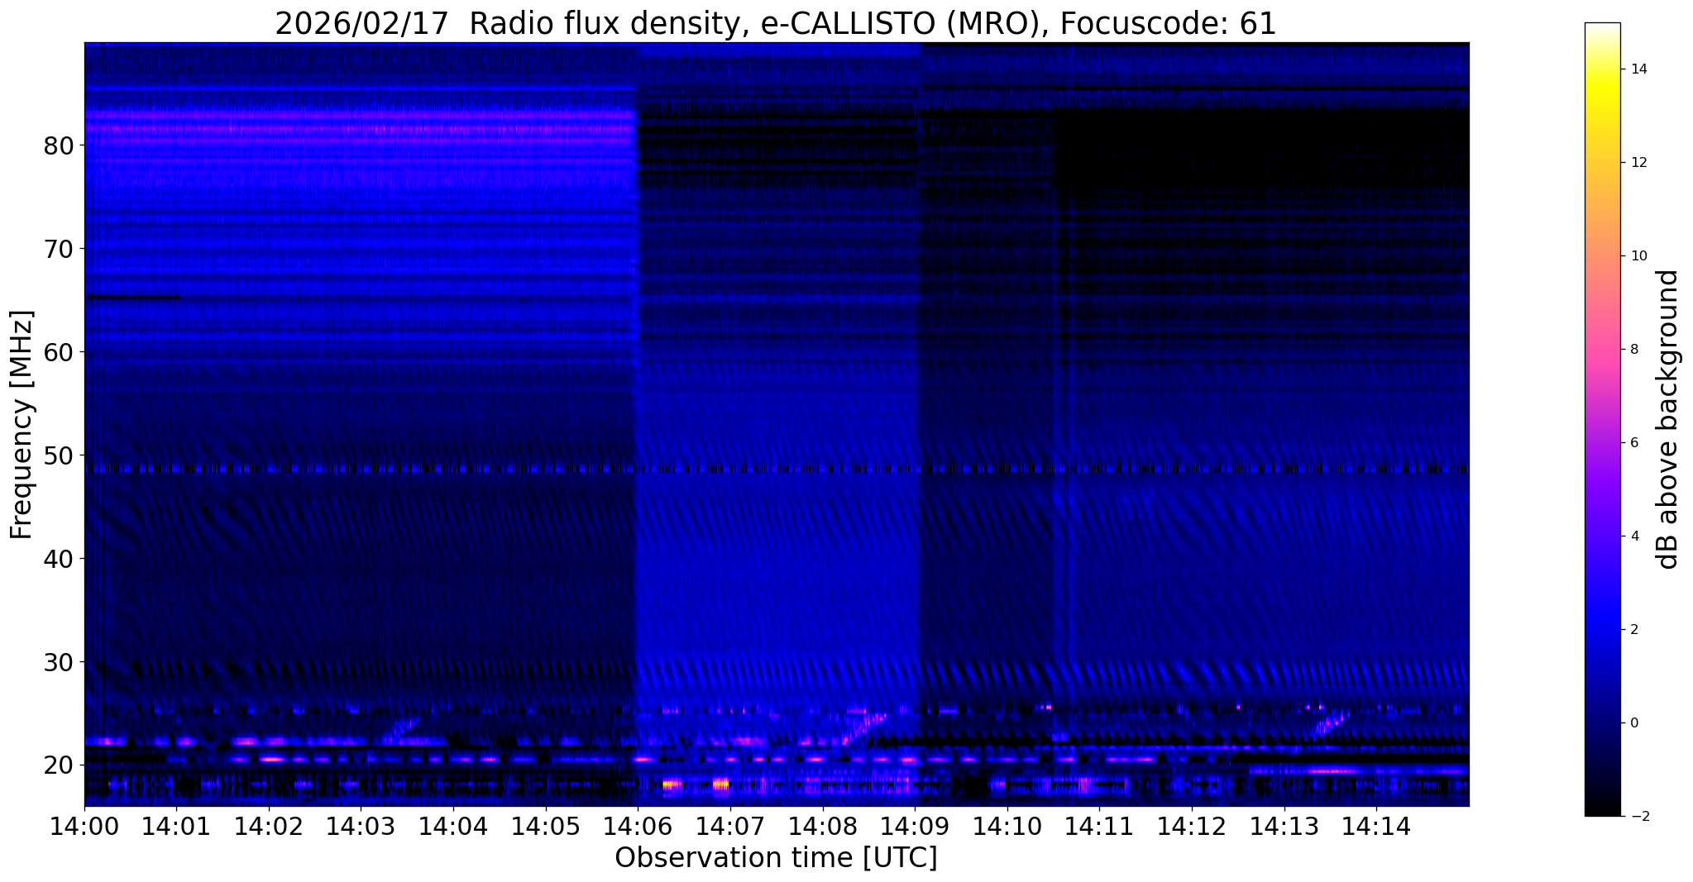The width and height of the screenshot is (1693, 882).
Task: Click the 'Observation time [UTC]' x-axis label
Action: (776, 857)
